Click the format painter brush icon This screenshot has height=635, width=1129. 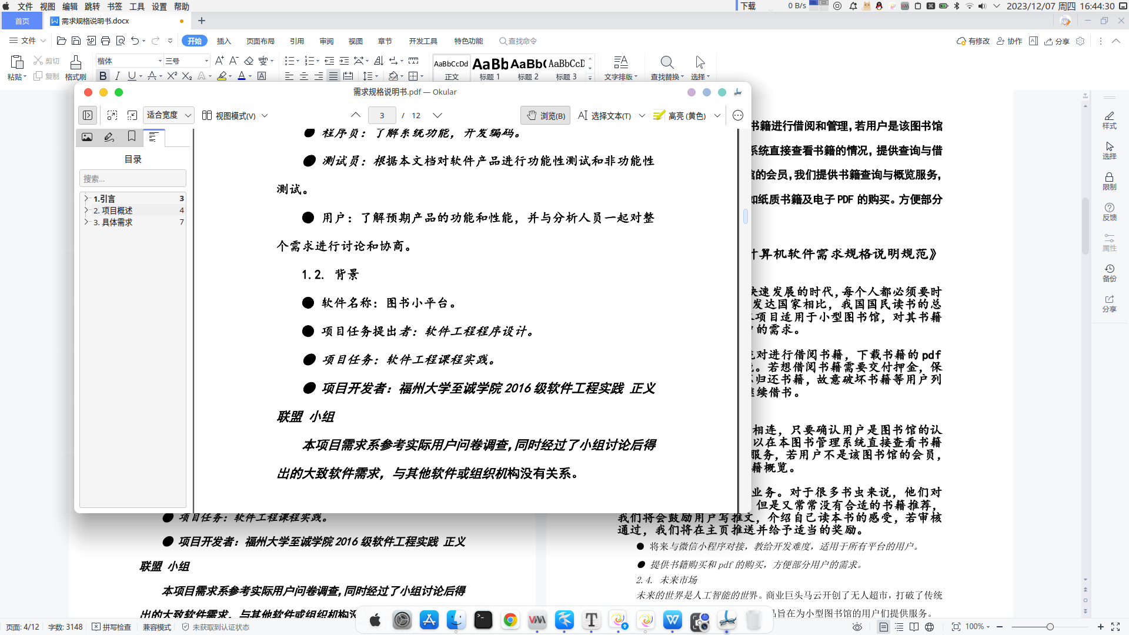[75, 63]
